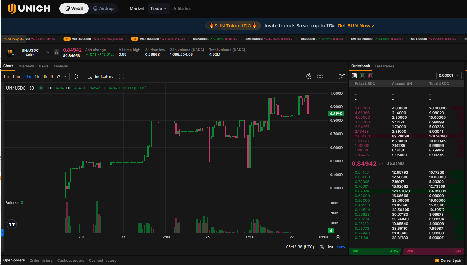Screen dimensions: 467x265
Task: Expand the Trade dropdown menu
Action: [x=158, y=8]
